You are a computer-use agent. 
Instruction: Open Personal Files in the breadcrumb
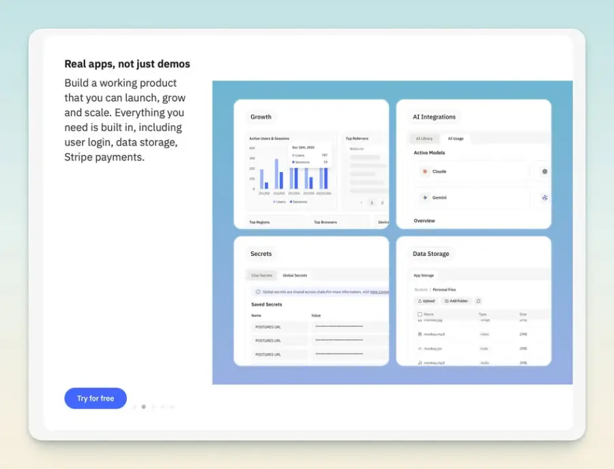click(x=444, y=289)
